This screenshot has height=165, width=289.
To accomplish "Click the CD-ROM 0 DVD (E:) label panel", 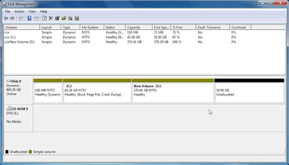I will pos(18,118).
